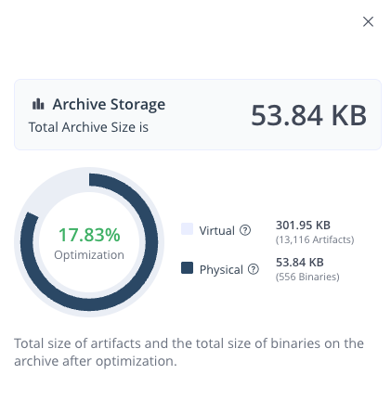Image resolution: width=391 pixels, height=400 pixels.
Task: Click the Physical legend label
Action: 221,270
